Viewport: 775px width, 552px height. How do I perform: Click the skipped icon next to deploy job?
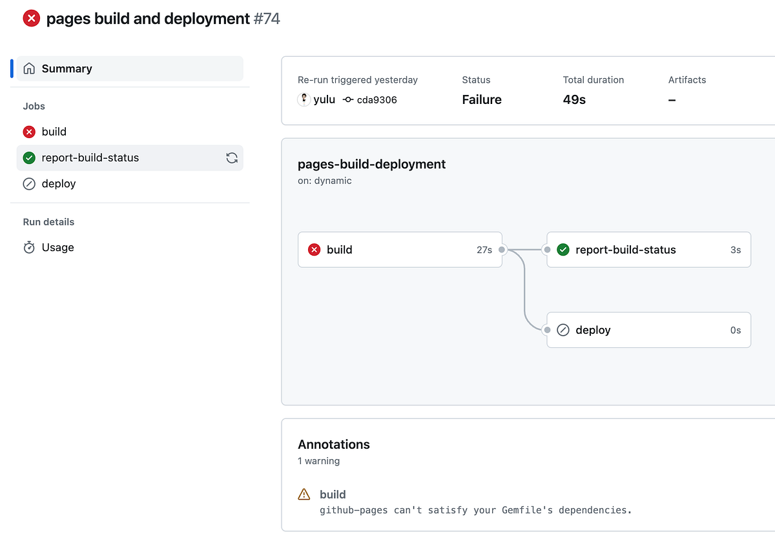(28, 184)
